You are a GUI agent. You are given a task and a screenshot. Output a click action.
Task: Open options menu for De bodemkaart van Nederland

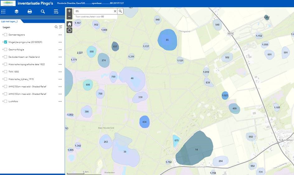(x=60, y=57)
